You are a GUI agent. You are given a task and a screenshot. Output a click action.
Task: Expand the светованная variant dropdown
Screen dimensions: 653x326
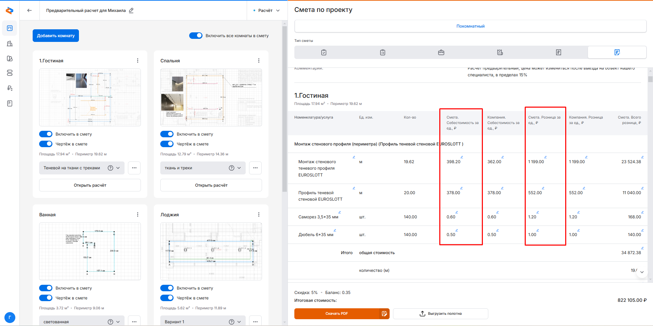[118, 322]
